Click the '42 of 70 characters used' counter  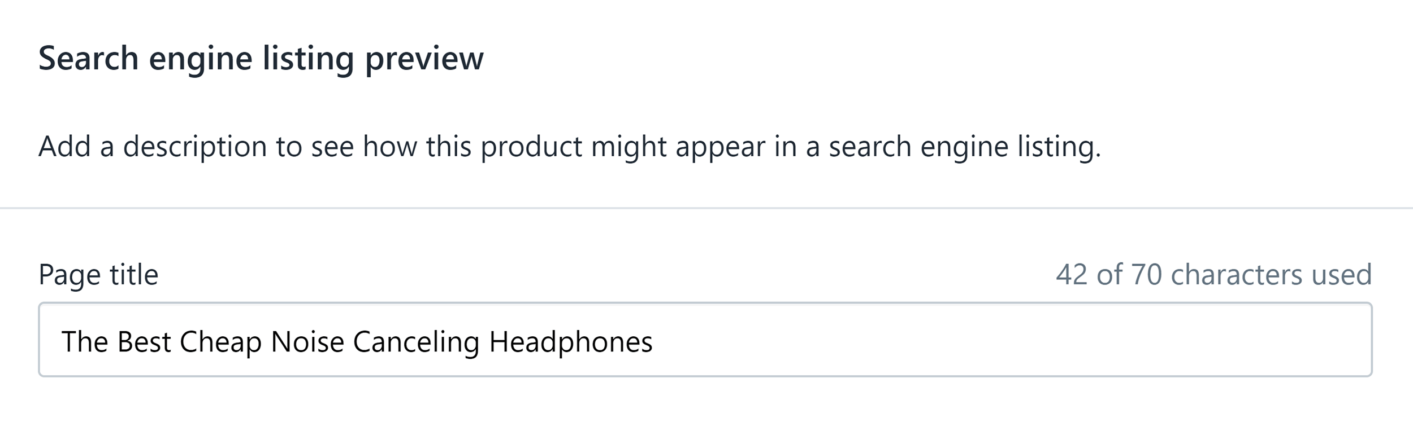(x=1213, y=275)
